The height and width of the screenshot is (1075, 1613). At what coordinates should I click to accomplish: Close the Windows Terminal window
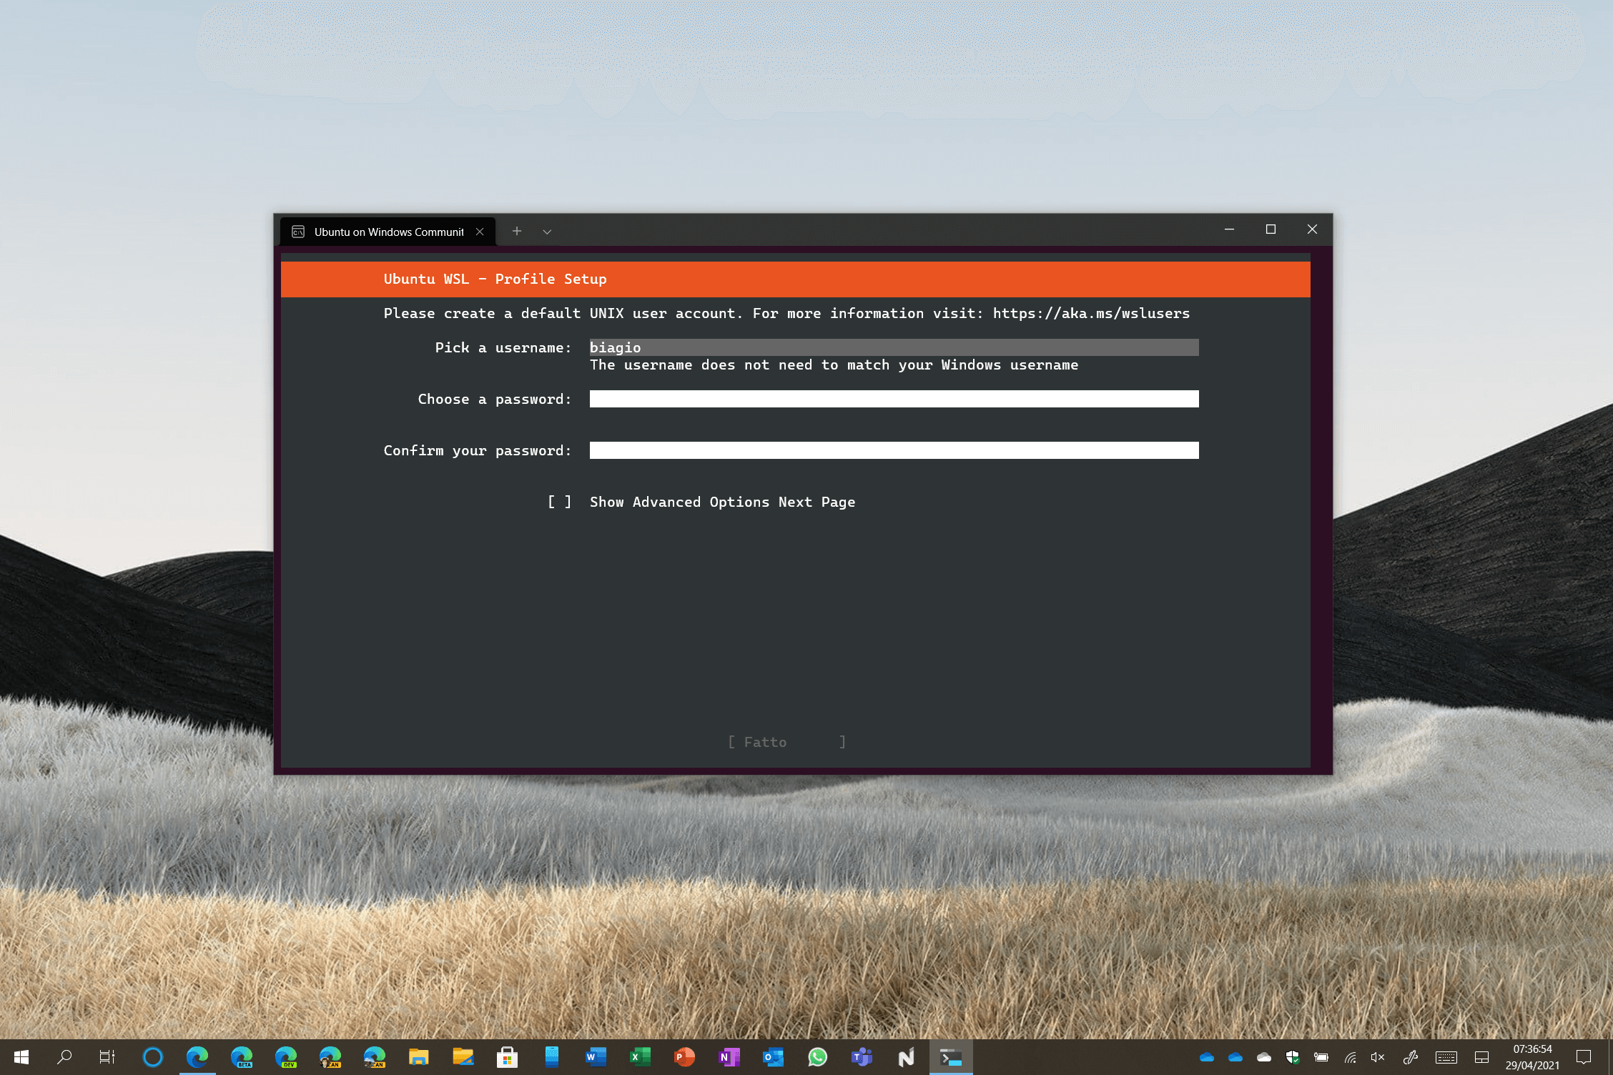(x=1312, y=229)
